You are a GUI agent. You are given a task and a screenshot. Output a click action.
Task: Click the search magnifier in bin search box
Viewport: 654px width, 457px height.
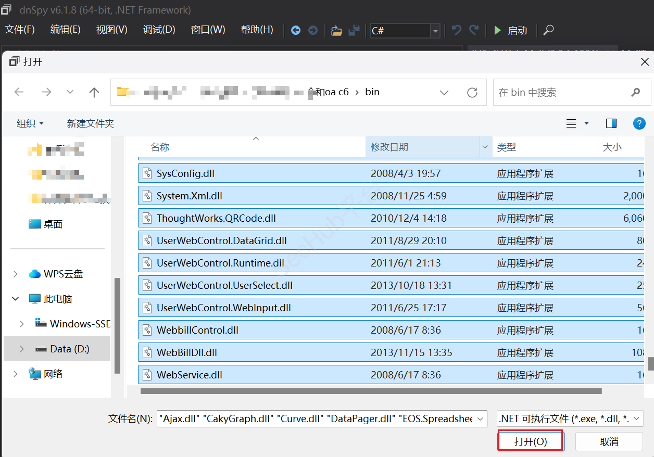click(x=635, y=92)
